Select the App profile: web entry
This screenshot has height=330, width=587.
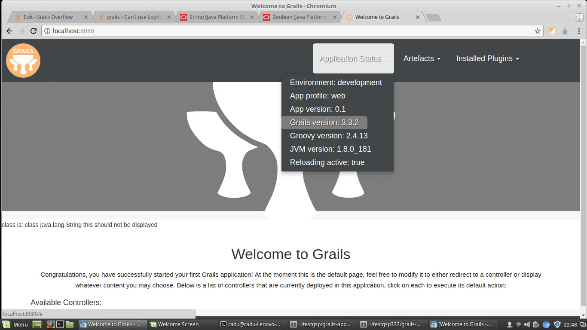point(318,96)
